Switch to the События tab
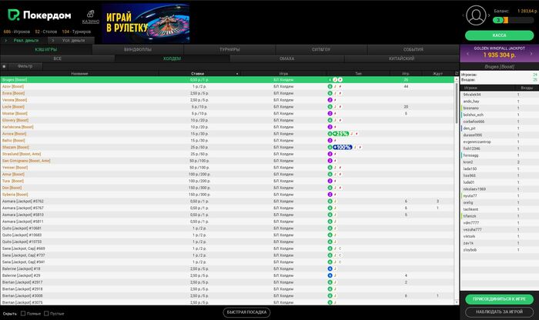539x320 pixels. (x=413, y=49)
